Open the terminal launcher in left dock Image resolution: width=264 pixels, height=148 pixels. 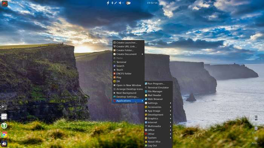[4, 107]
